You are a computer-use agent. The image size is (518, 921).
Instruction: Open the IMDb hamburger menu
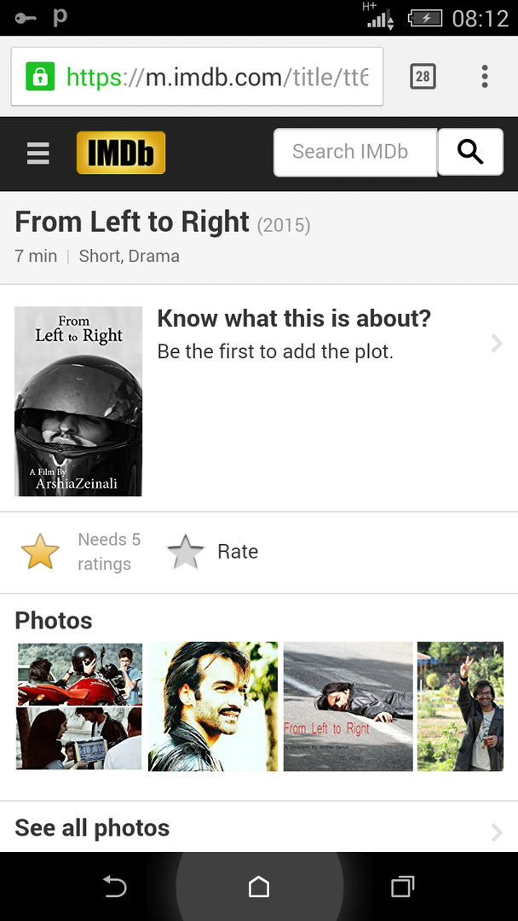pos(38,153)
